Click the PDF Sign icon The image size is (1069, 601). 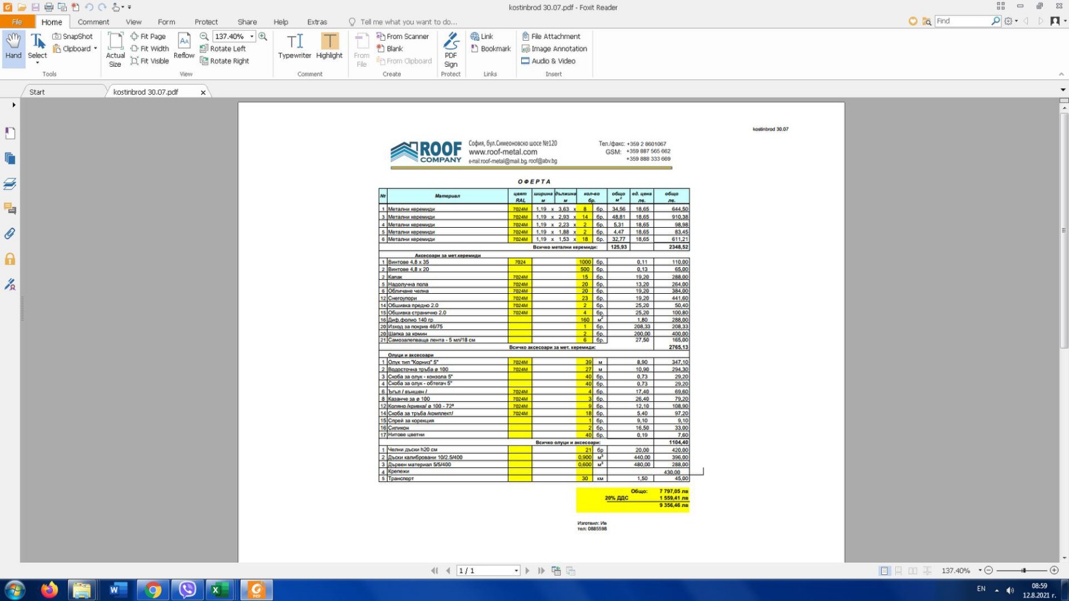coord(451,49)
